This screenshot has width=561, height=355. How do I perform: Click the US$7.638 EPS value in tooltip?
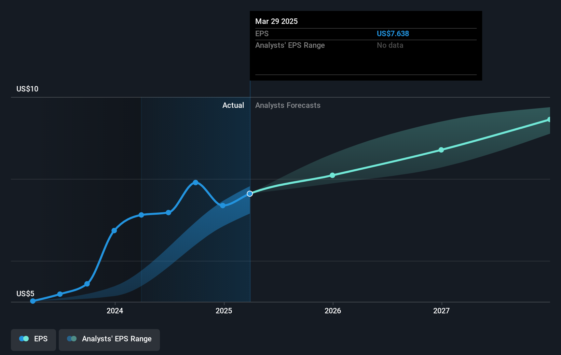393,33
